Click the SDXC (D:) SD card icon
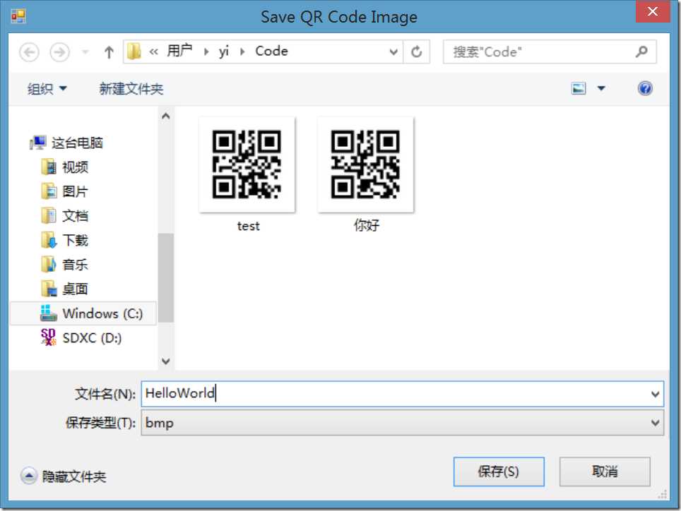The width and height of the screenshot is (681, 511). coord(48,337)
